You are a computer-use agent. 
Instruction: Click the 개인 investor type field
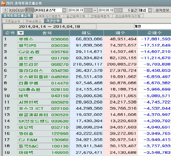152,27
